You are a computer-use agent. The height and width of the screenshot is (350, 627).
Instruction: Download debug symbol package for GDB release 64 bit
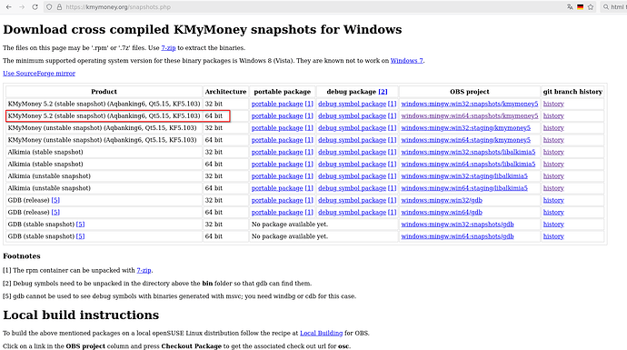click(x=353, y=212)
